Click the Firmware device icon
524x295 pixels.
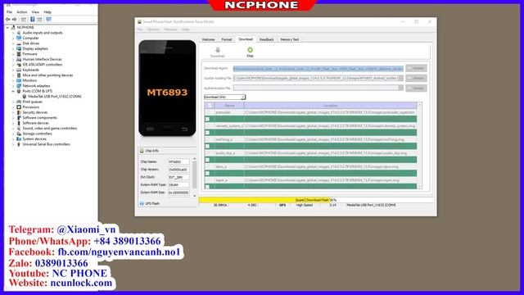coord(19,54)
